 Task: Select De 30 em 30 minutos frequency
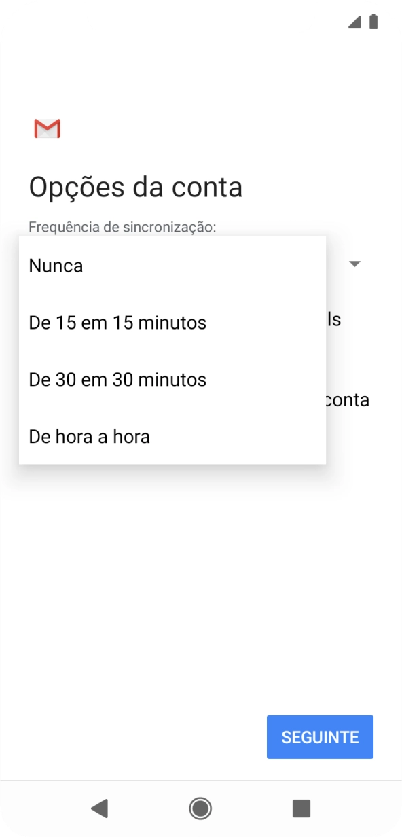point(117,380)
